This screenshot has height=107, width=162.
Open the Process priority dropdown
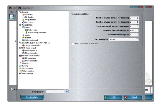124,39
